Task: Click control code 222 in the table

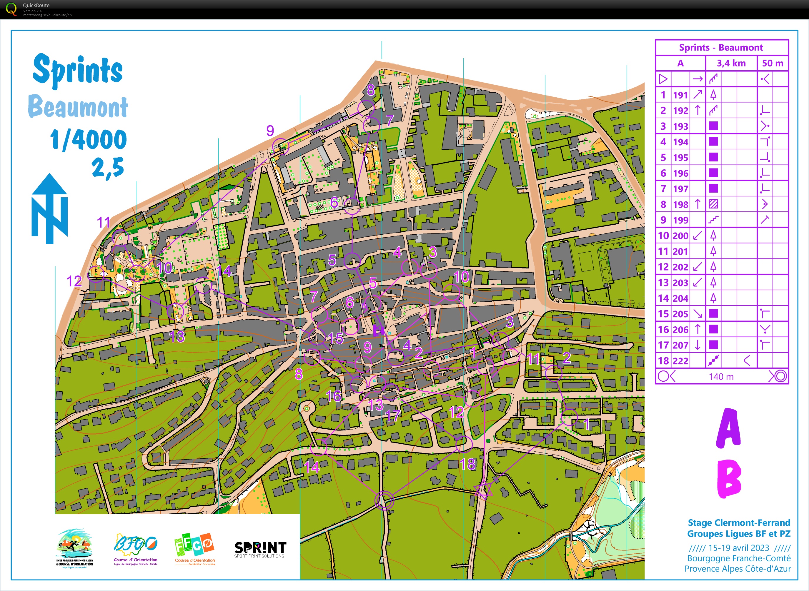Action: coord(680,361)
